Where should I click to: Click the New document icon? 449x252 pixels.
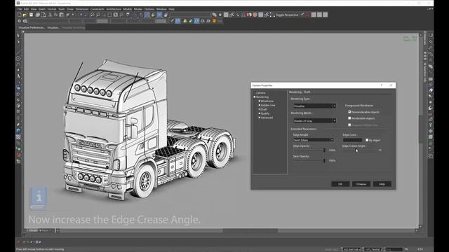pos(19,15)
